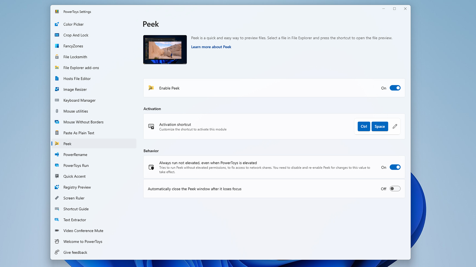The image size is (476, 267).
Task: Switch to Text Extractor settings
Action: point(94,220)
